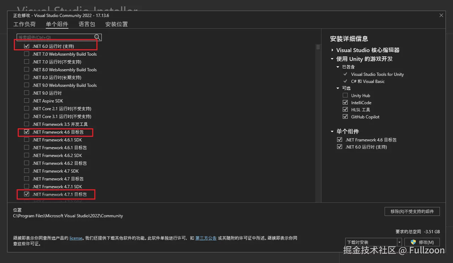
Task: Click 要求的总空间 -3.51 GB text
Action: point(418,232)
